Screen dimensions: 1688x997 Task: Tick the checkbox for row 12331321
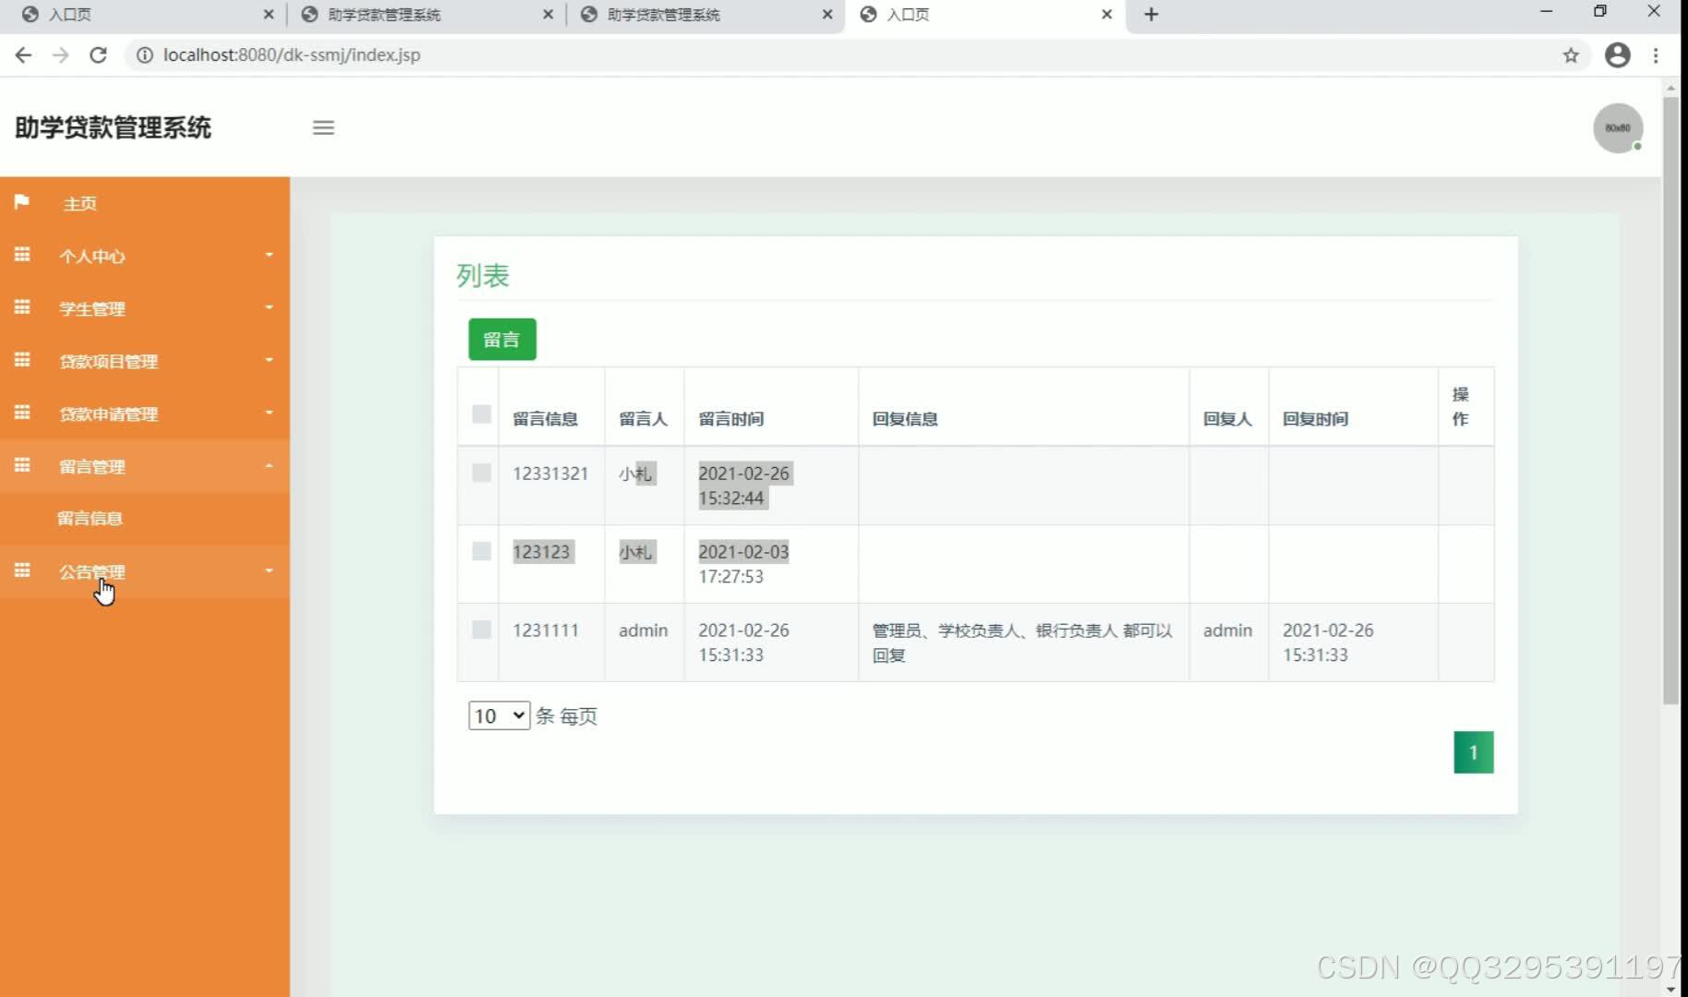(481, 473)
